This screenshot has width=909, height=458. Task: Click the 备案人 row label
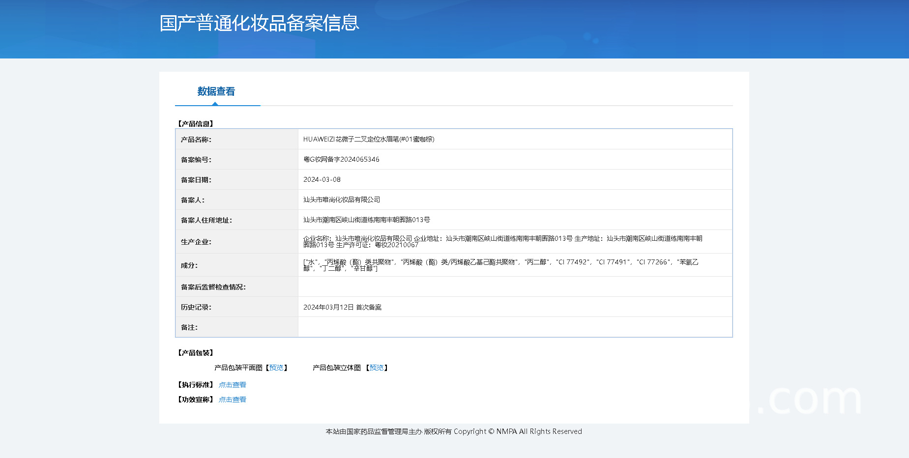(x=193, y=200)
